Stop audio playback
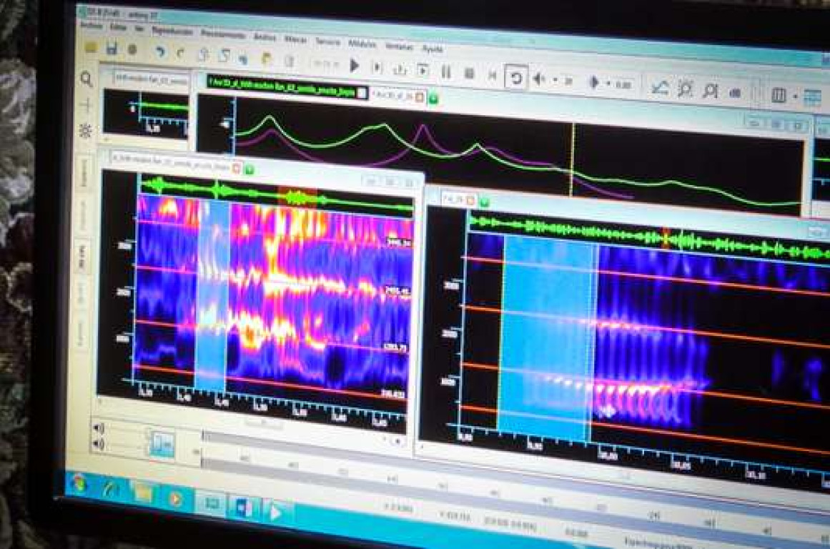Viewport: 830px width, 549px height. [470, 73]
